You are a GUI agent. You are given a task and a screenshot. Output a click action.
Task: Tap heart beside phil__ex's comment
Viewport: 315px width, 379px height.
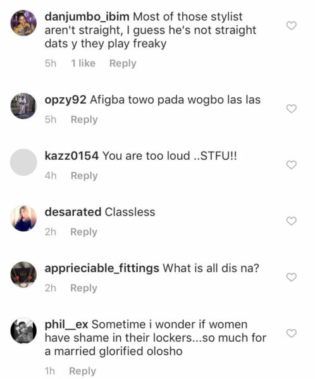pos(291,334)
